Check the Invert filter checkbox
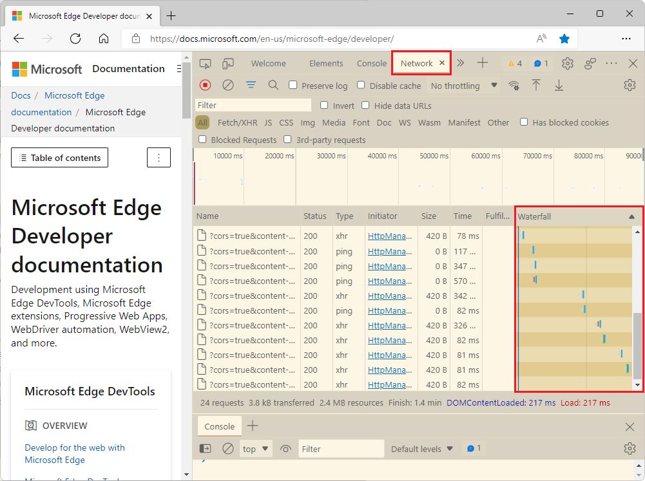The height and width of the screenshot is (481, 645). [x=324, y=105]
